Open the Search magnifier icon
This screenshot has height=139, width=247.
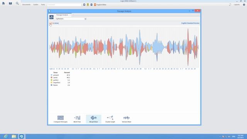17,3
